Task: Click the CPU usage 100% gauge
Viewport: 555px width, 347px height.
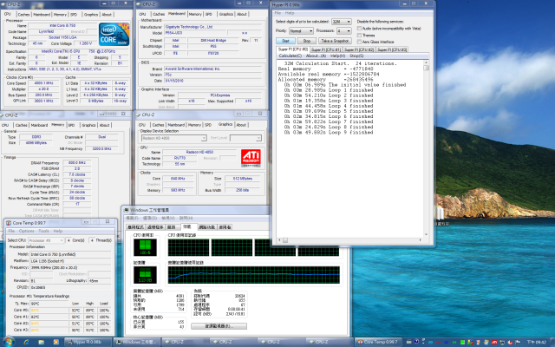Action: 145,247
